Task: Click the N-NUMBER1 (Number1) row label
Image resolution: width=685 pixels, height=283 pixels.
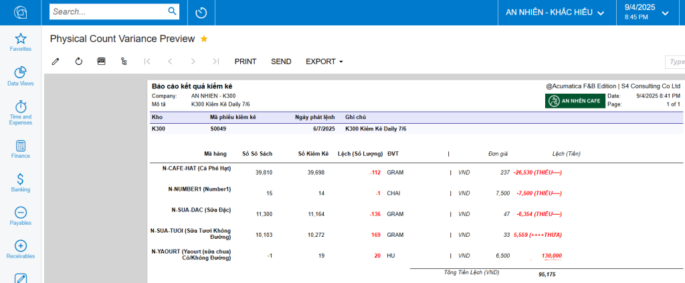Action: pyautogui.click(x=199, y=189)
